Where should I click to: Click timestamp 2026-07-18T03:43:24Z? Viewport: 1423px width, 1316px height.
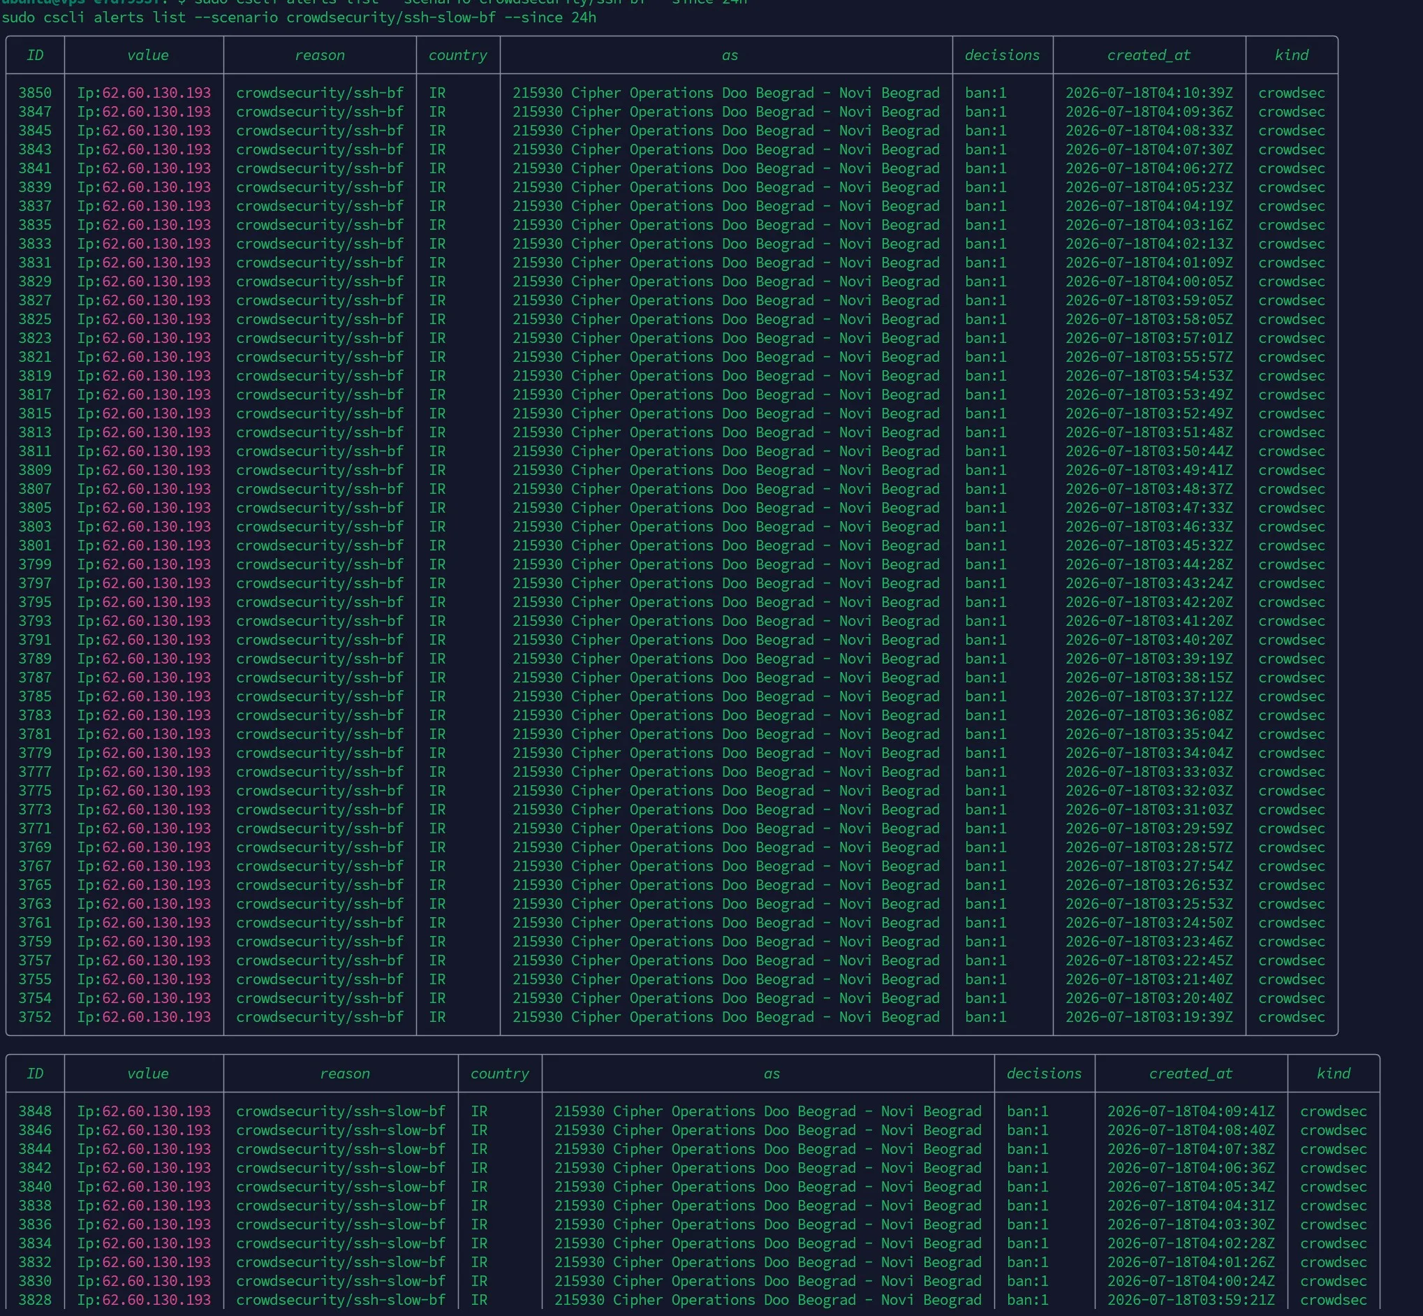coord(1149,583)
